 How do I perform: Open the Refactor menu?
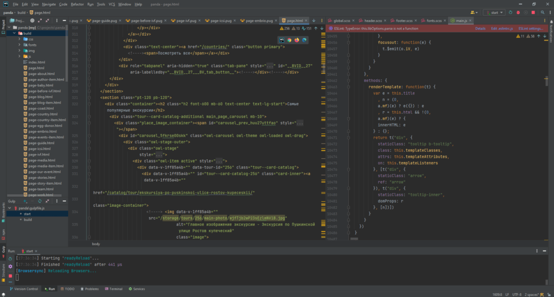77,4
